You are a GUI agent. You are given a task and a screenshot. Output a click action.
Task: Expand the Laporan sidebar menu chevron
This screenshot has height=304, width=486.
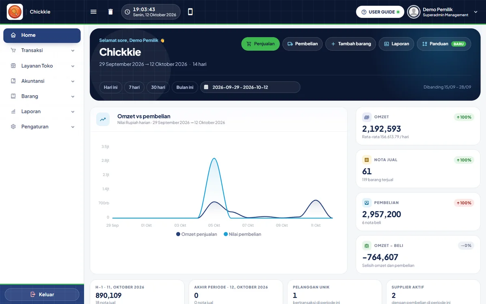[x=73, y=111]
